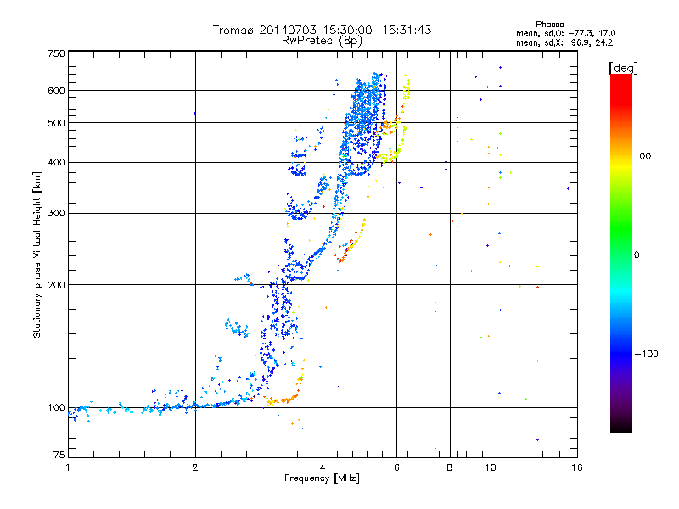The height and width of the screenshot is (509, 679).
Task: Click the colorbar tick label '0'
Action: tap(637, 255)
